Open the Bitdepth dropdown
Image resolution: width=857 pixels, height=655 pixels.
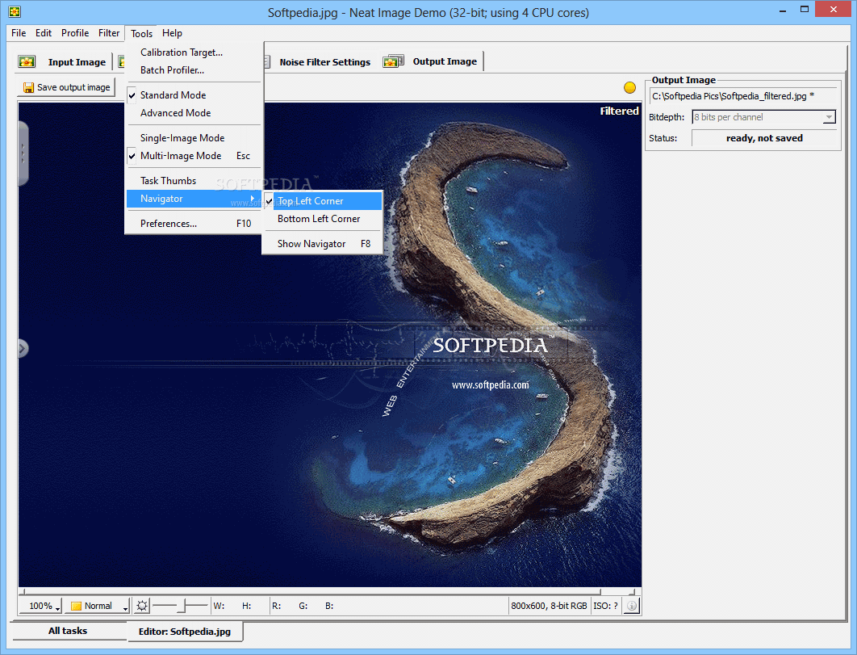point(763,117)
